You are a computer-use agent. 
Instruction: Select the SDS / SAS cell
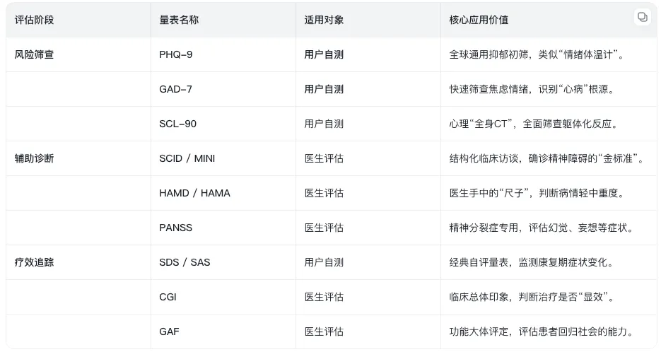[185, 262]
